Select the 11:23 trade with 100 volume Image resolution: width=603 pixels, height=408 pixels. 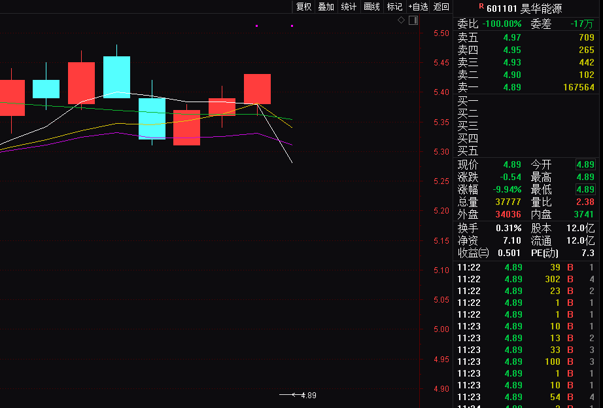click(526, 362)
